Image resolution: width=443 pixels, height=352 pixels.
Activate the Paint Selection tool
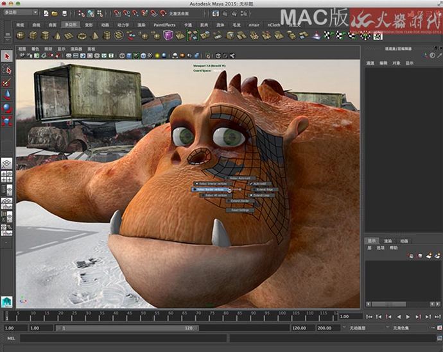point(7,82)
